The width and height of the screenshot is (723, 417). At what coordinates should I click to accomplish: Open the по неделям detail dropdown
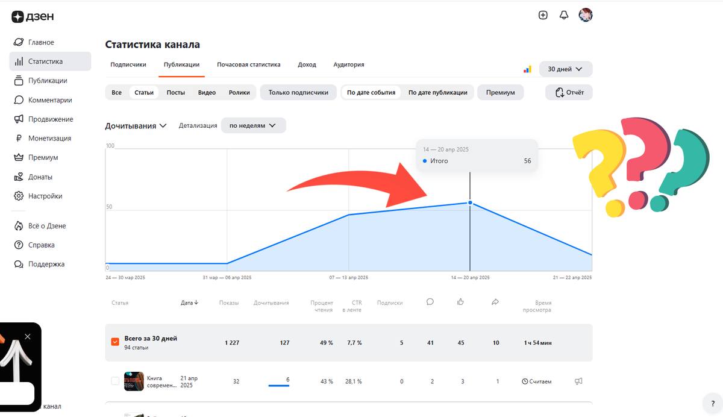[x=253, y=125]
